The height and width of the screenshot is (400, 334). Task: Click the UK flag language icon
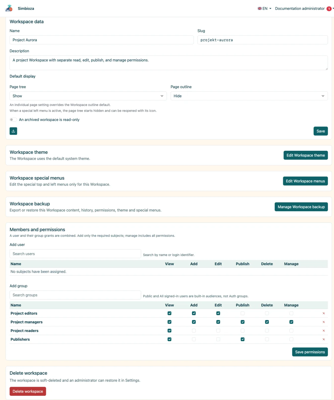click(259, 8)
